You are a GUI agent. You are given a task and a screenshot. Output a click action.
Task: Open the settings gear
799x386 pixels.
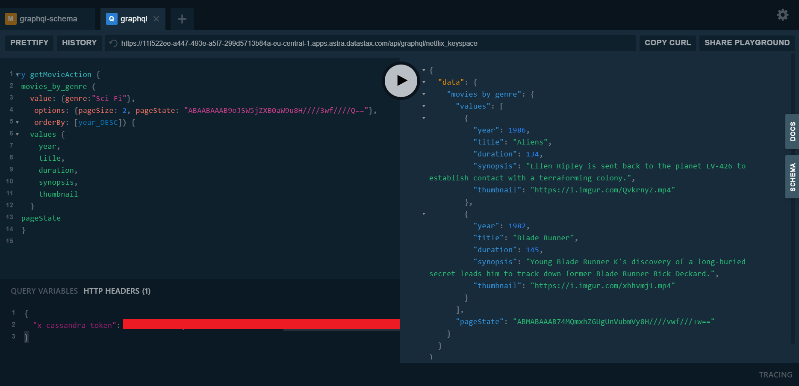pyautogui.click(x=782, y=15)
